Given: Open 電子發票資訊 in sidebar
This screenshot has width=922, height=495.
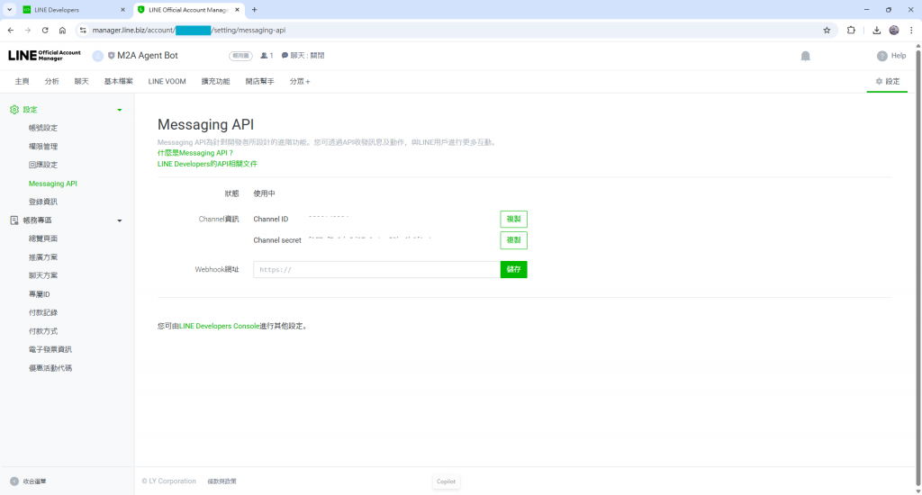Looking at the screenshot, I should click(50, 349).
